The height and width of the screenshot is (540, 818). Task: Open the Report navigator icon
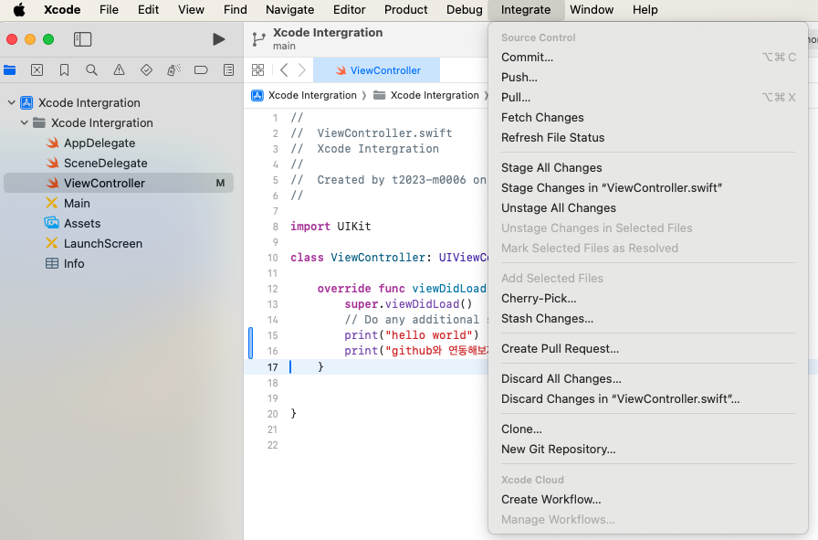[228, 70]
